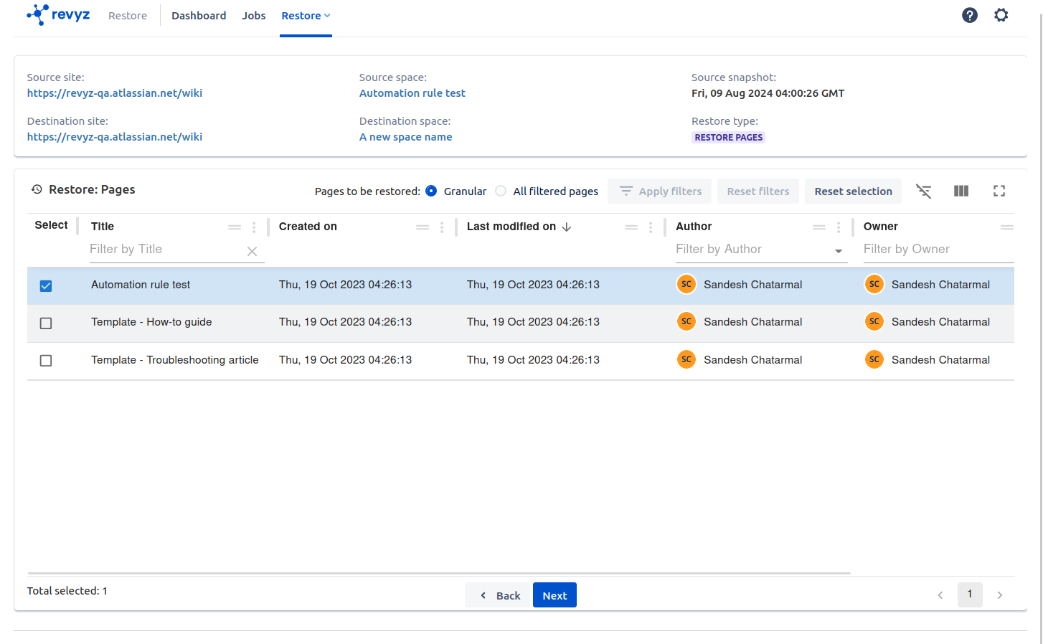Click the revyz logo
The width and height of the screenshot is (1043, 644).
pyautogui.click(x=58, y=15)
